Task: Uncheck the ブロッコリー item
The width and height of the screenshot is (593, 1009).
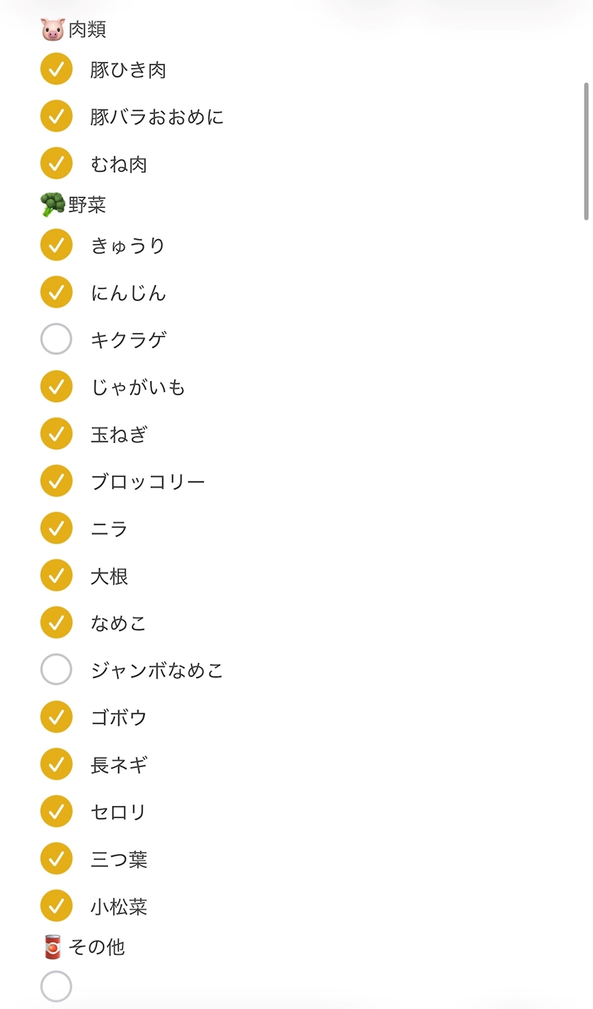Action: [x=56, y=481]
